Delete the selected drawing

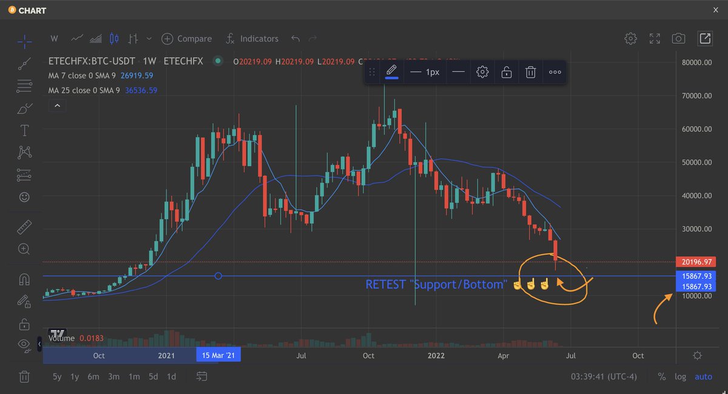[x=530, y=72]
